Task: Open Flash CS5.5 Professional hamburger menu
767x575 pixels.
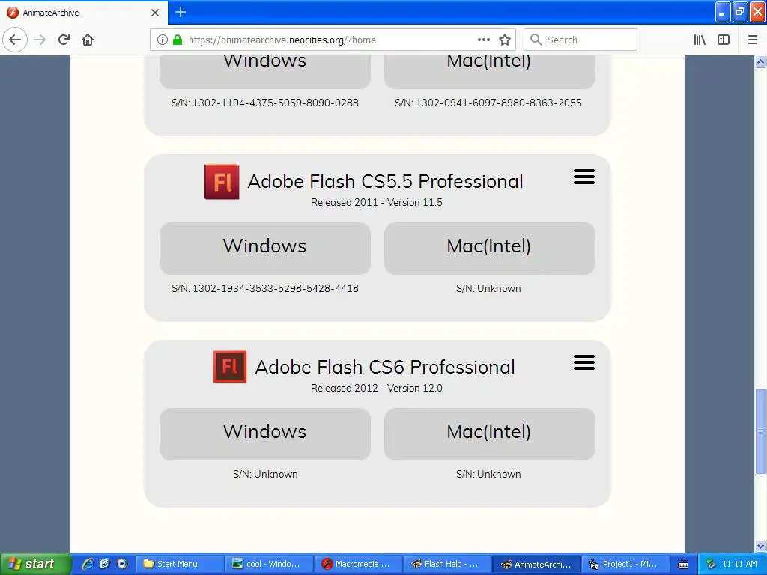Action: 584,177
